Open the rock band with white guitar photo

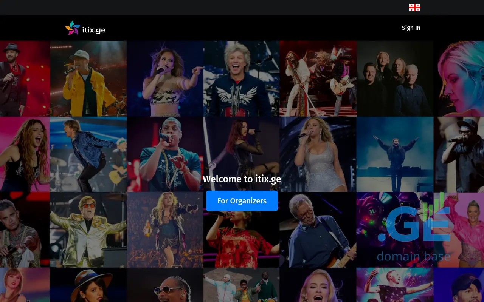click(x=318, y=79)
